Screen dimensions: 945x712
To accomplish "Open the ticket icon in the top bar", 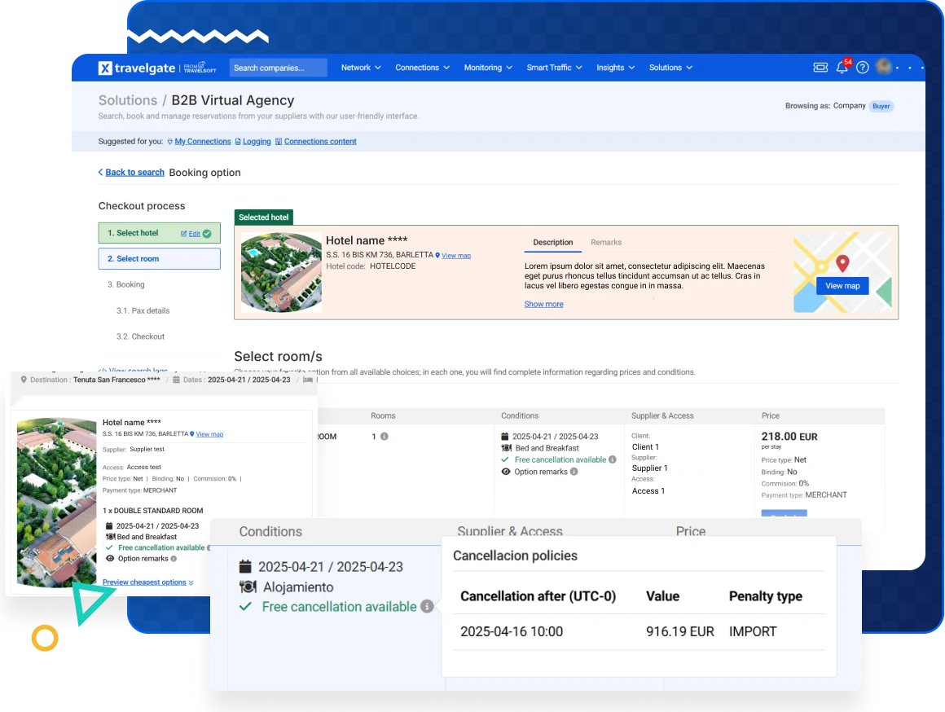I will pos(820,68).
